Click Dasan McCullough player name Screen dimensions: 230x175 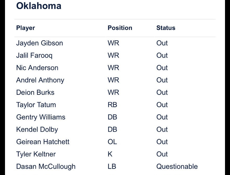46,167
